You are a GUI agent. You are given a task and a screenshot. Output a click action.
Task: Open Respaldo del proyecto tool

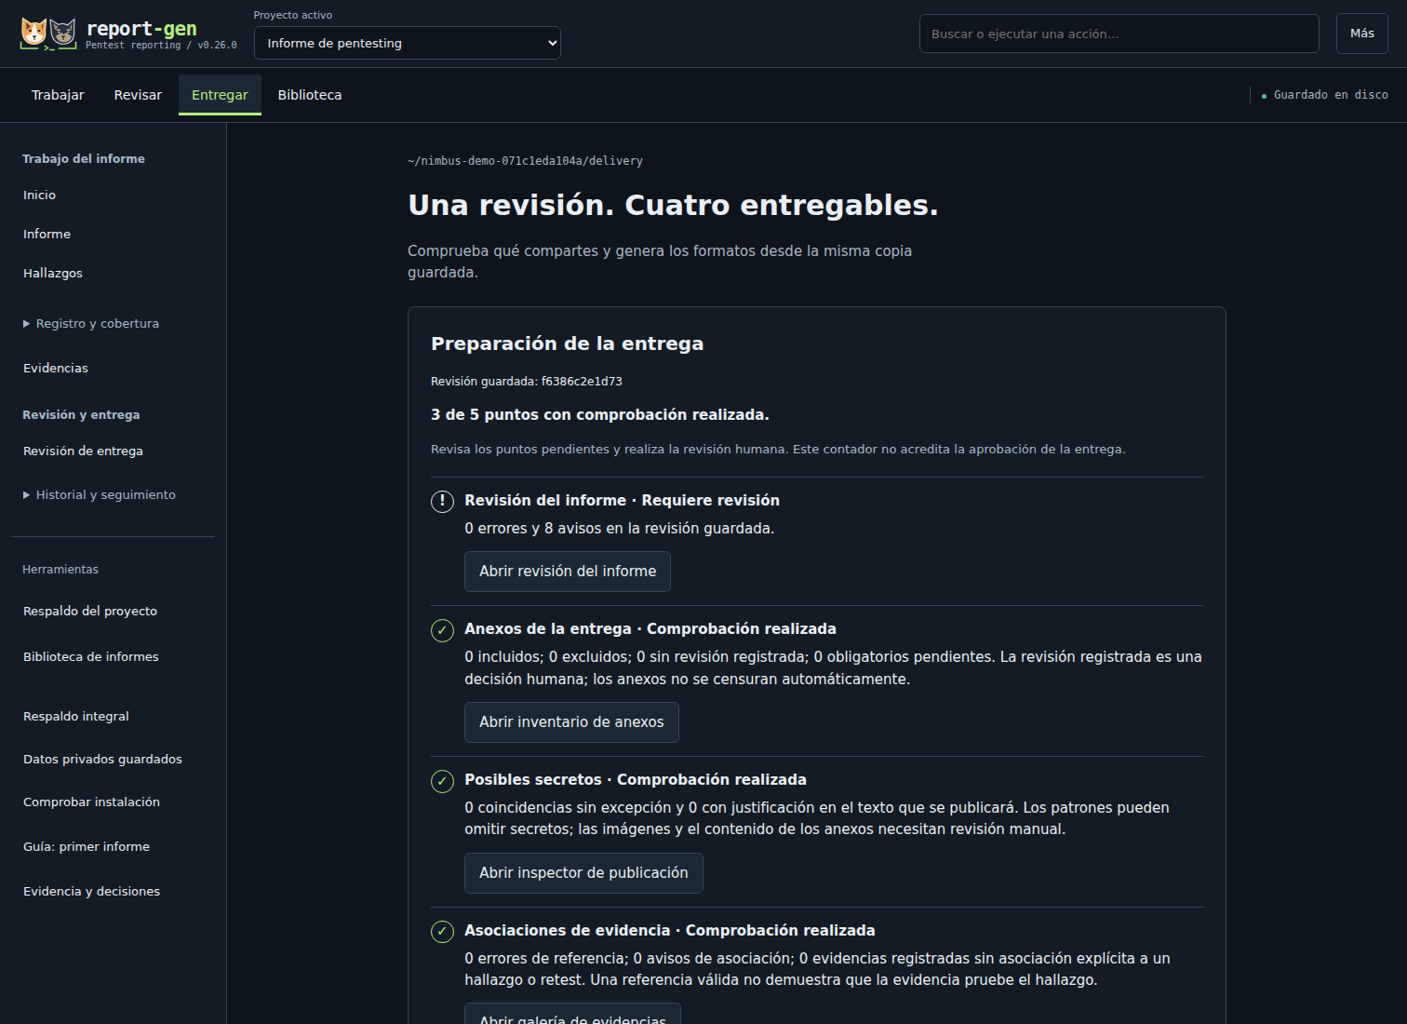pos(90,612)
